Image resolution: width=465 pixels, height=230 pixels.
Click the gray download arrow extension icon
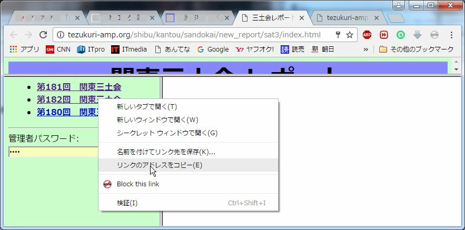coord(418,35)
